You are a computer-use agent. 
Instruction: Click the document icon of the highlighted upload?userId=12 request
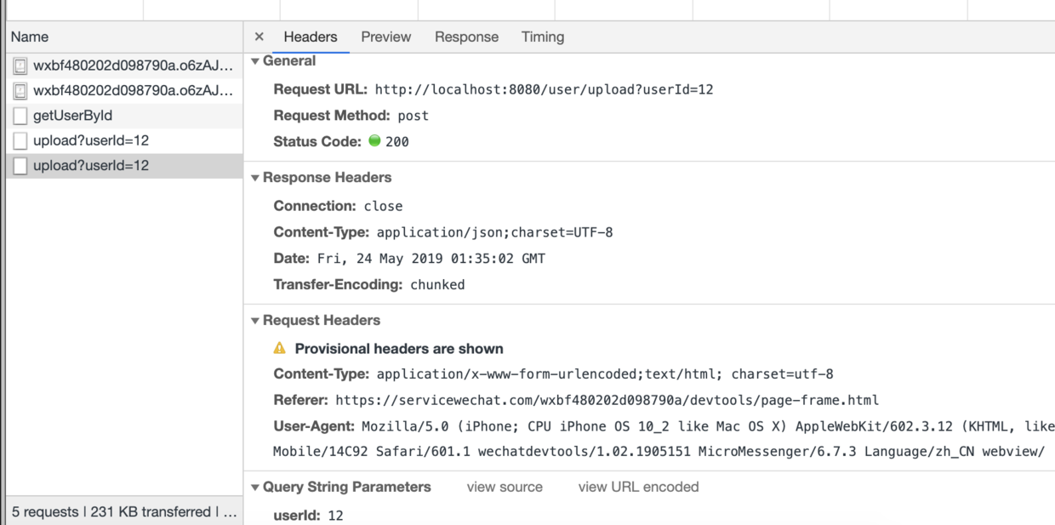click(20, 166)
